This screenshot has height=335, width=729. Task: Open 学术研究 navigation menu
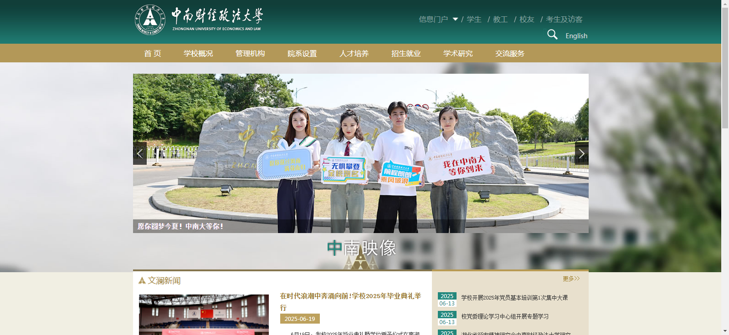[x=458, y=53]
